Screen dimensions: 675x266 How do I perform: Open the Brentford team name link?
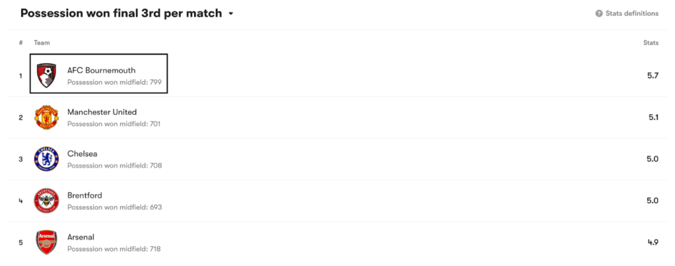(x=85, y=195)
